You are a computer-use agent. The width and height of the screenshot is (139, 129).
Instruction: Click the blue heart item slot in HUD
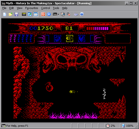[82, 38]
